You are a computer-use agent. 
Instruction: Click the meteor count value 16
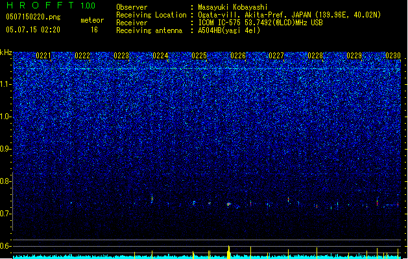click(x=94, y=30)
